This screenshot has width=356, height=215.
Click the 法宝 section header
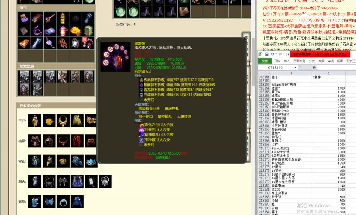click(56, 7)
